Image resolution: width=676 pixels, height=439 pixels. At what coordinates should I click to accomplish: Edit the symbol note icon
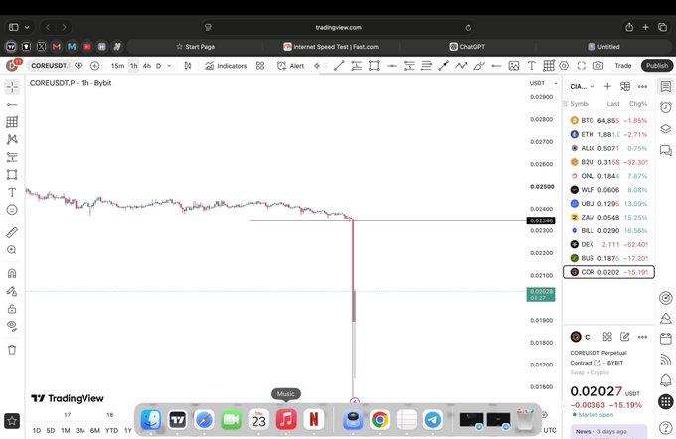(x=624, y=337)
